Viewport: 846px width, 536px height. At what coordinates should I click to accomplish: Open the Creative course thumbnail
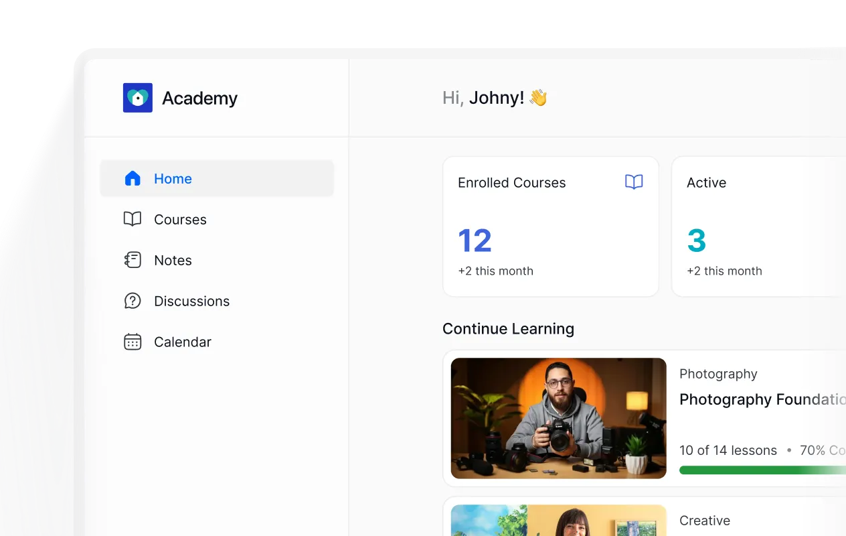click(559, 521)
